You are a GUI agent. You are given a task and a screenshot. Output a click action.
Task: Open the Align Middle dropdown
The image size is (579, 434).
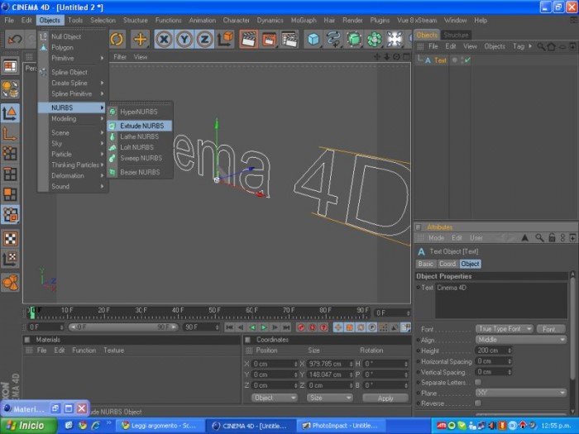click(520, 340)
